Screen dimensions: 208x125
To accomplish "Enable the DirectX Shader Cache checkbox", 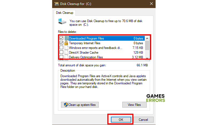I will pos(61,52).
